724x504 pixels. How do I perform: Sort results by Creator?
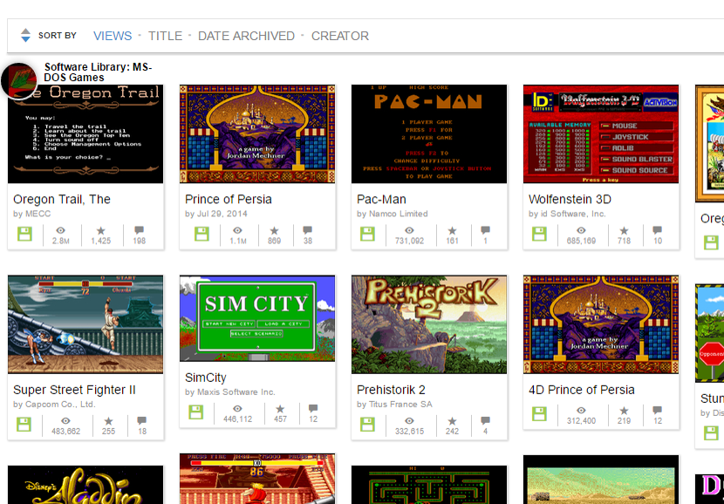tap(340, 36)
